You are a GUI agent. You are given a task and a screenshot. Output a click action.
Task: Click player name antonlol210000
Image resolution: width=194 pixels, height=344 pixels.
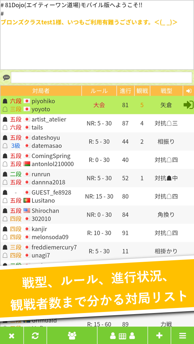(x=53, y=164)
